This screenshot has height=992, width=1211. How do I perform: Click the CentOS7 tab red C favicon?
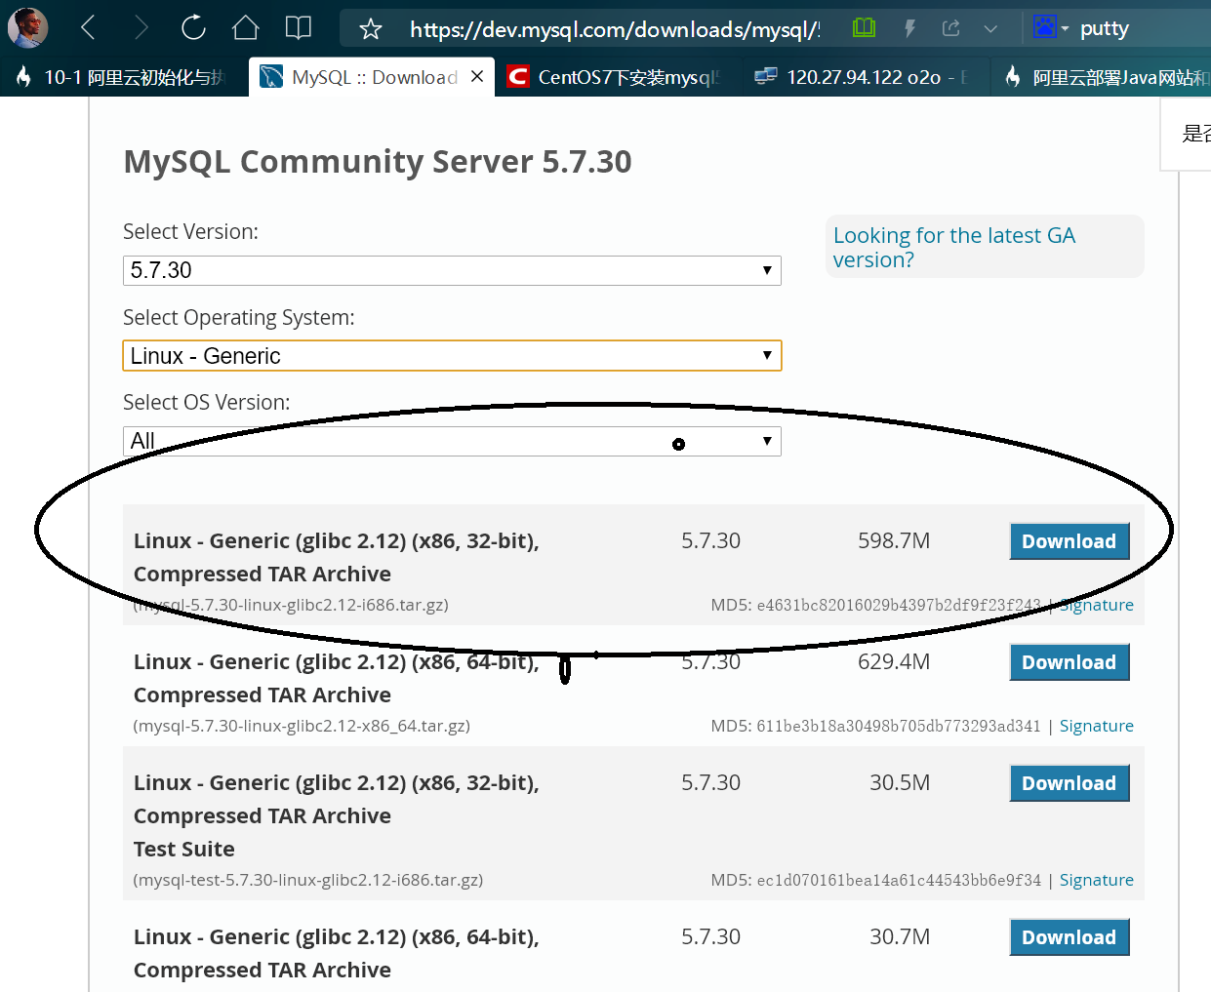[519, 76]
